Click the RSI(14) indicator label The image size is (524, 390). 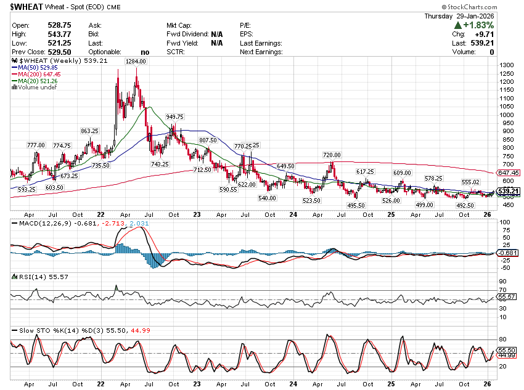click(x=28, y=278)
